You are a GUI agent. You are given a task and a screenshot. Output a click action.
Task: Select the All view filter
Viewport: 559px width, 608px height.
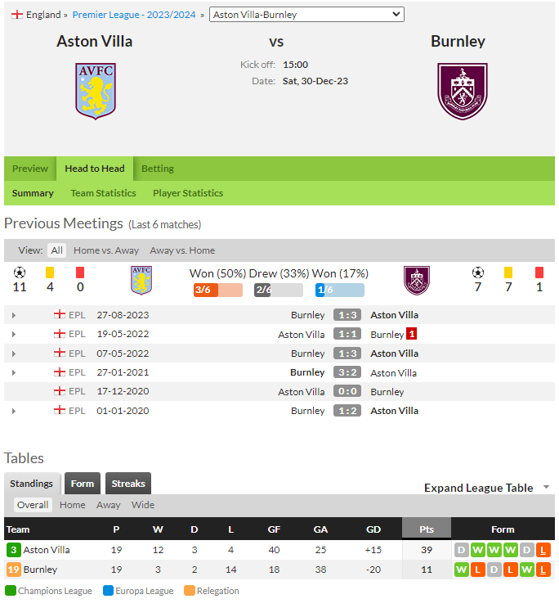coord(56,250)
